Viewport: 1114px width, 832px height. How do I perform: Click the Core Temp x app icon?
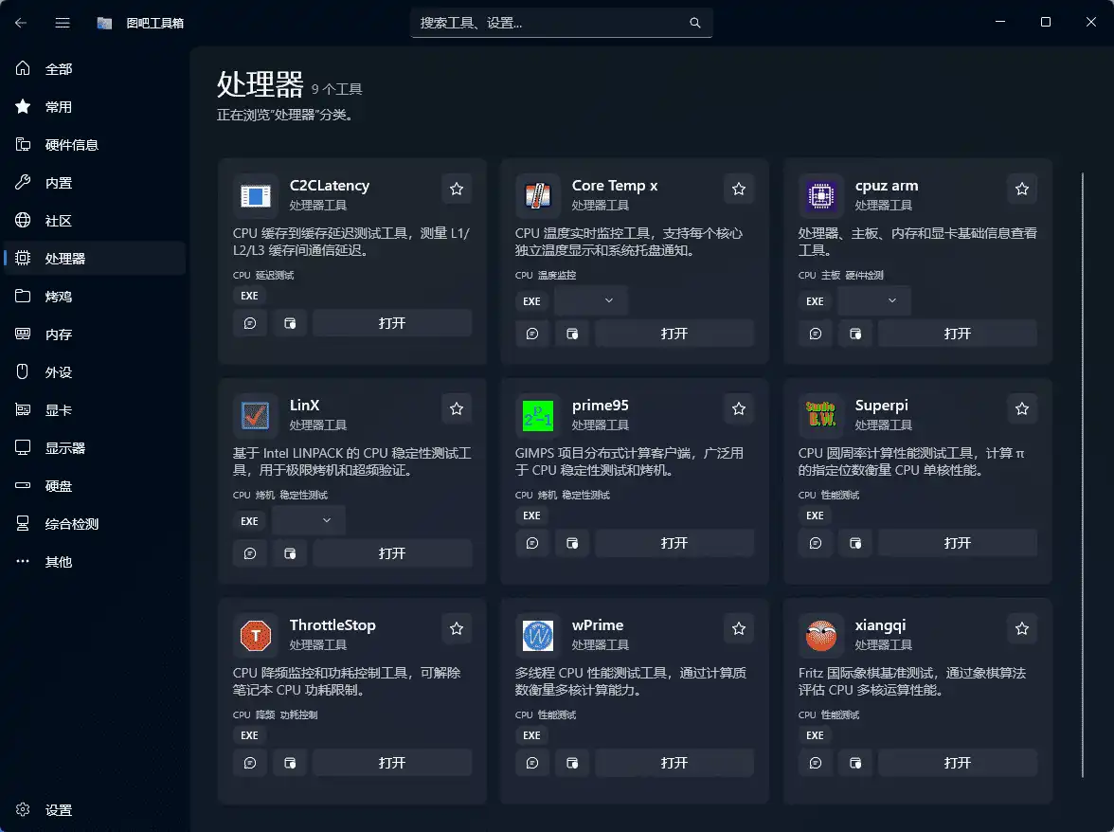(538, 195)
